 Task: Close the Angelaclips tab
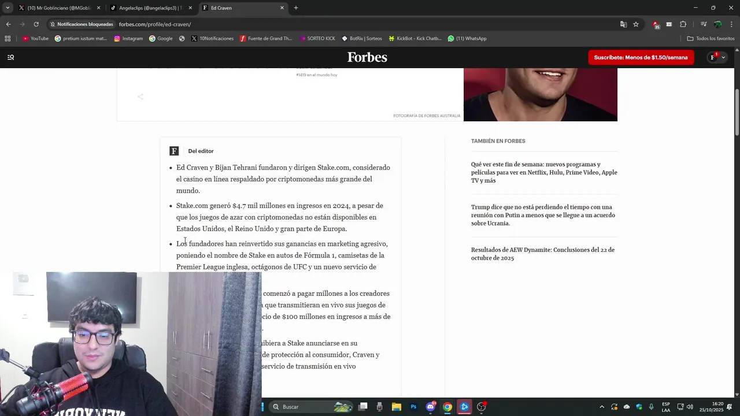(x=190, y=8)
